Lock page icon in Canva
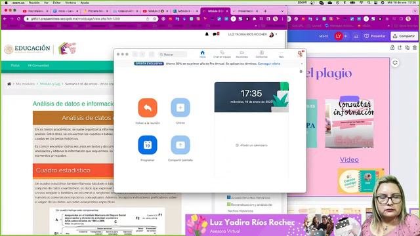Image resolution: width=420 pixels, height=236 pixels. (x=392, y=48)
